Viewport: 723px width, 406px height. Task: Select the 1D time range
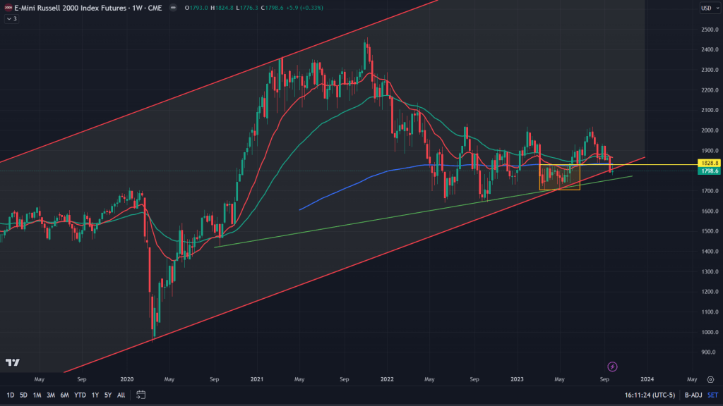(x=11, y=395)
